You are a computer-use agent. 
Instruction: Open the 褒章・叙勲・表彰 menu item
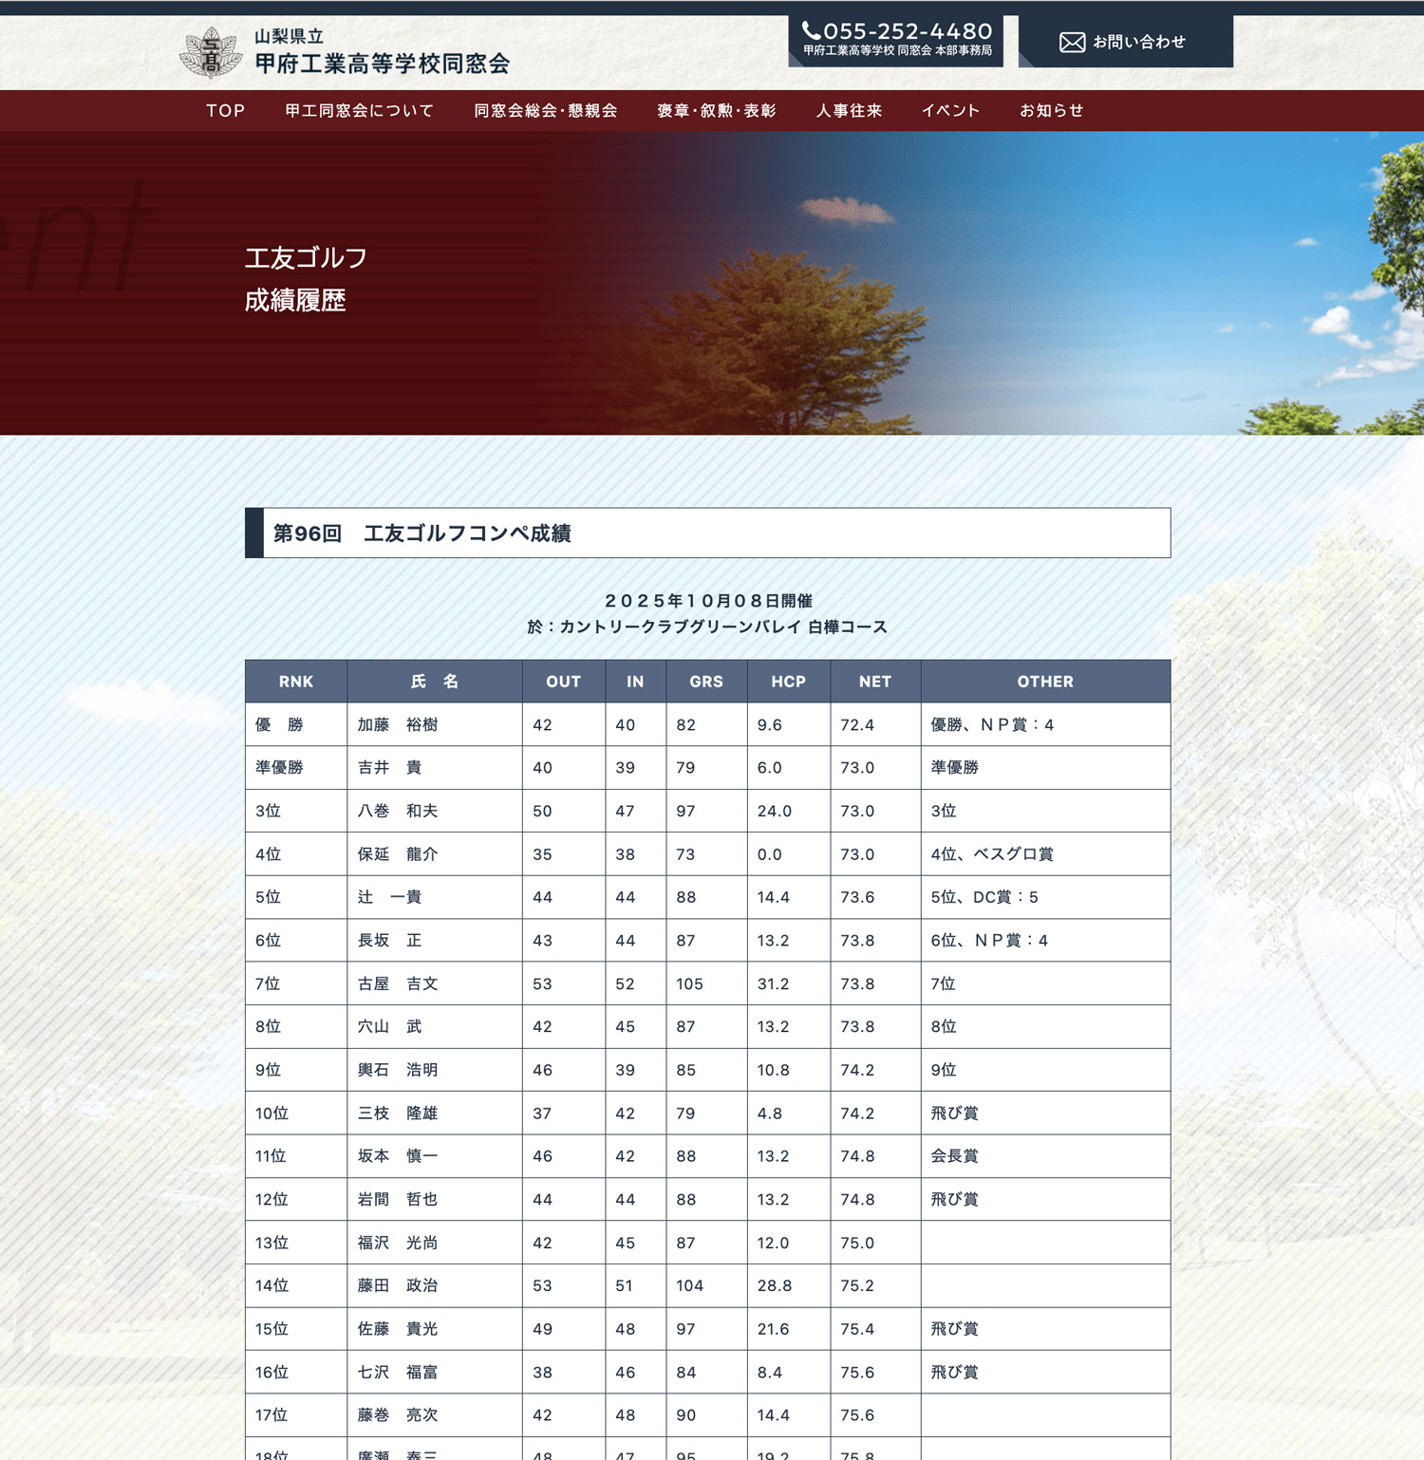717,111
